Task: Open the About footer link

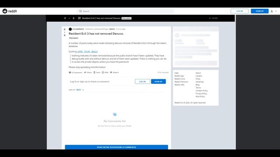Action: click(198, 73)
